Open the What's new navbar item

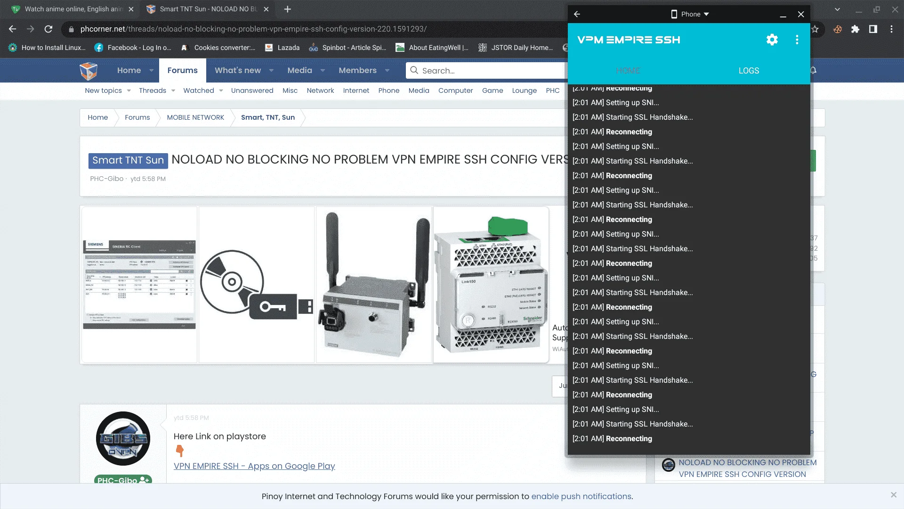tap(238, 70)
